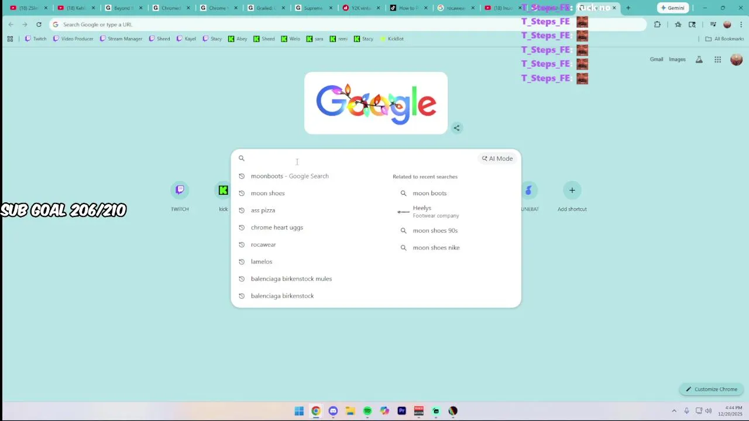
Task: Click the Google Doodle logo
Action: click(376, 103)
